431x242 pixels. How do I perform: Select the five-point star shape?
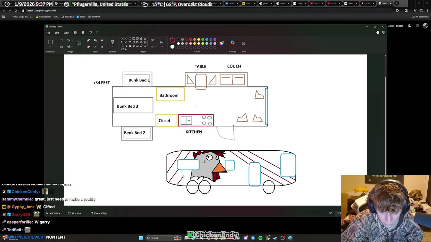[130, 46]
